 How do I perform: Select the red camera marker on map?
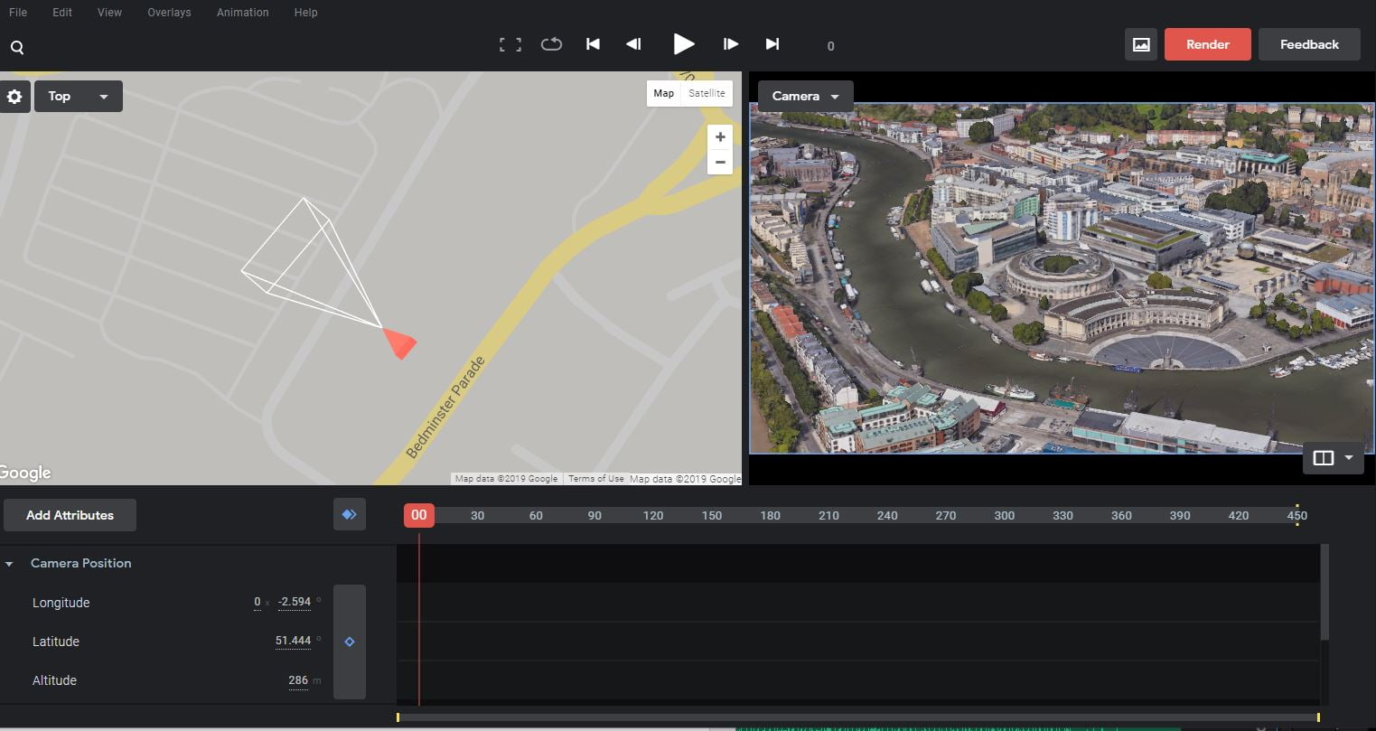click(399, 343)
